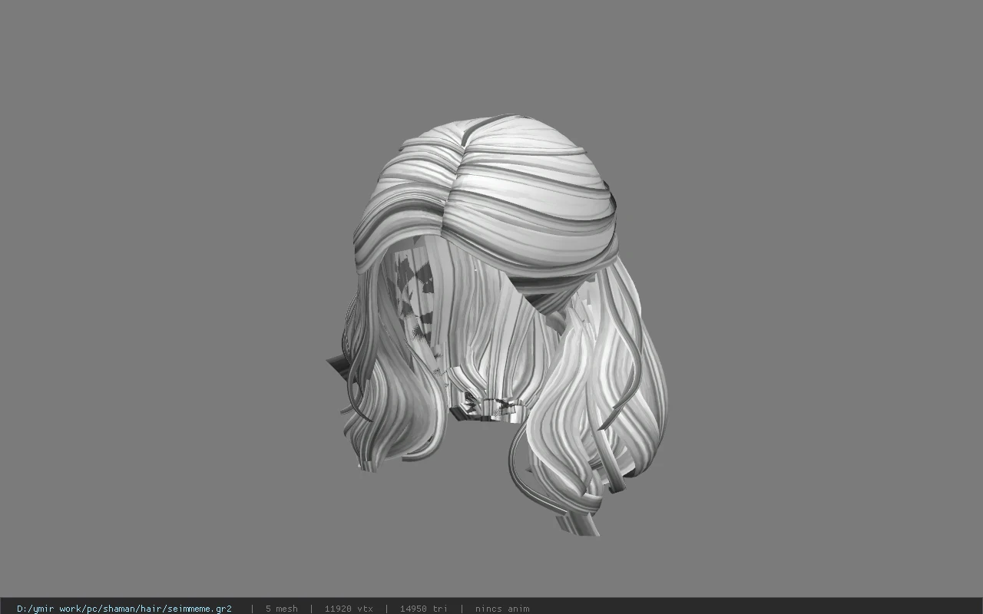Click the '11920 vtx' vertex count
This screenshot has width=983, height=614.
click(x=349, y=609)
